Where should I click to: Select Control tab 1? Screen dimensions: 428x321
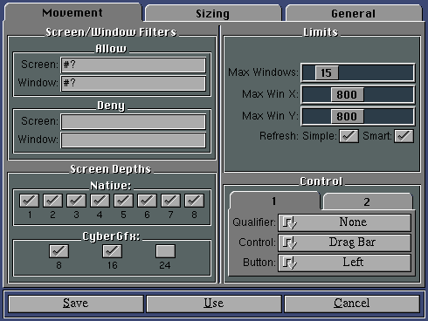click(274, 201)
